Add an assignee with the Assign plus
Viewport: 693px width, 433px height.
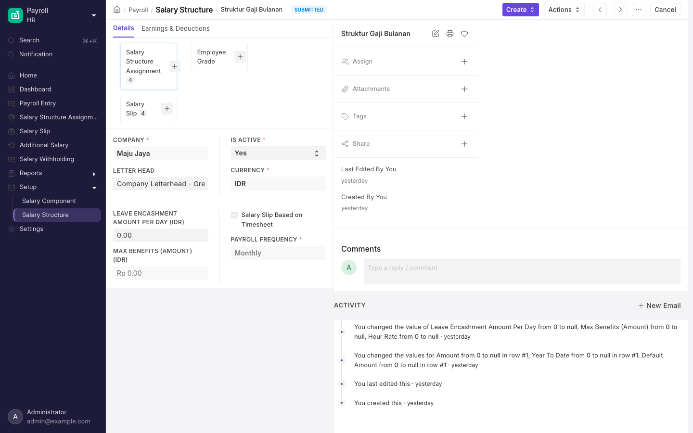[464, 62]
